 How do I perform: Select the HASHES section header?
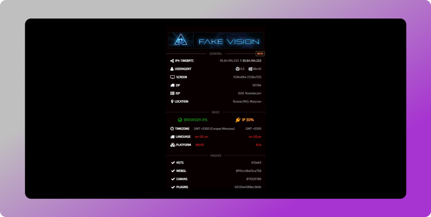tap(216, 156)
